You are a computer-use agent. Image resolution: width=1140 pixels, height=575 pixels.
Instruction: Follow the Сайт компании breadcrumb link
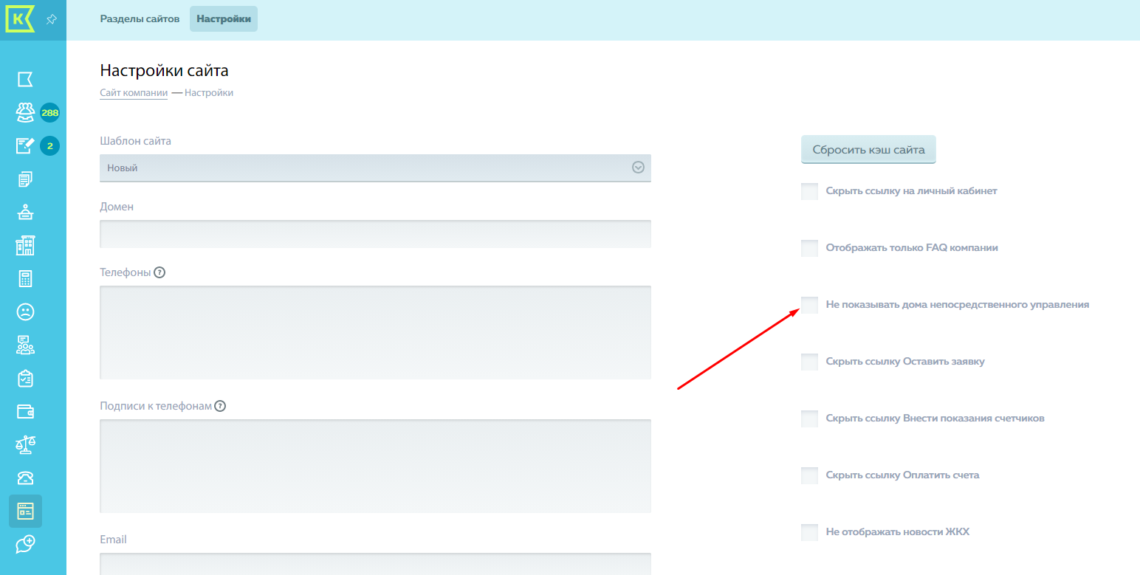(x=134, y=93)
